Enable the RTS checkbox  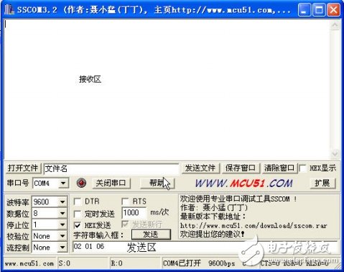pyautogui.click(x=125, y=201)
